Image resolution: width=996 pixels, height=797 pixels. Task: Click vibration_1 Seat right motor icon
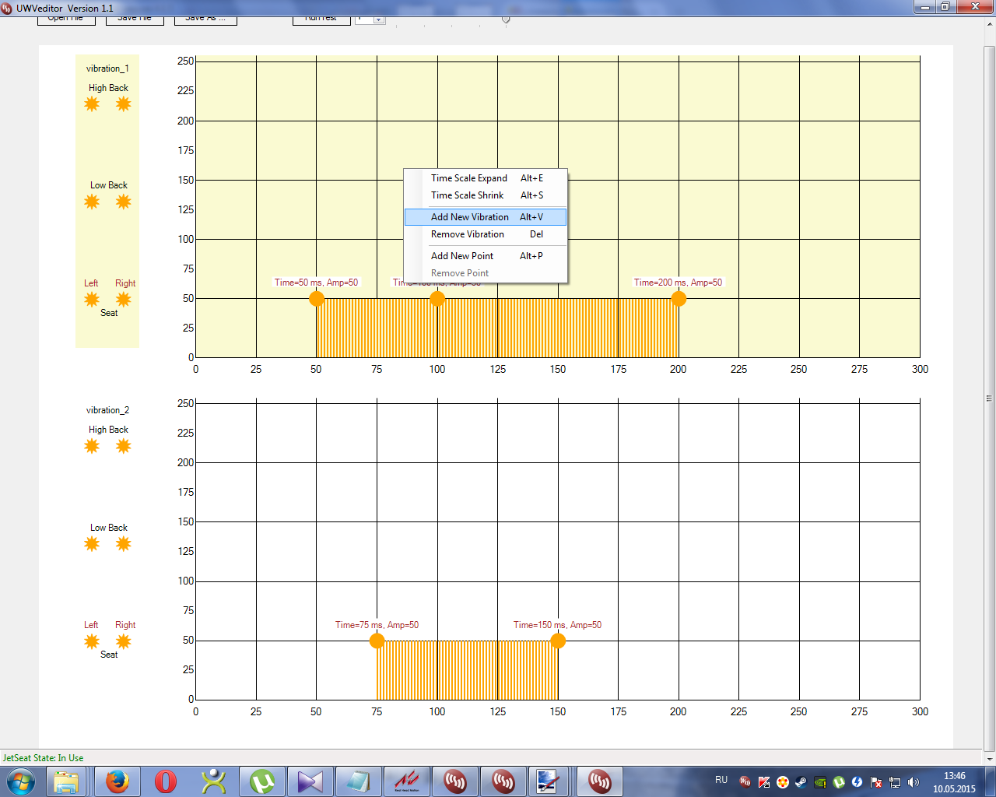pos(123,300)
